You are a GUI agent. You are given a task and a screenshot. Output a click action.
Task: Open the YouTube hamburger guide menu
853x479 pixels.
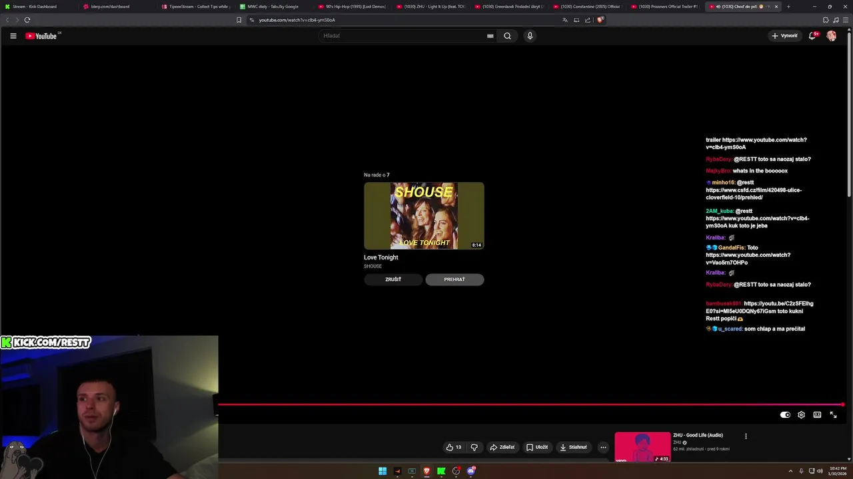[13, 36]
